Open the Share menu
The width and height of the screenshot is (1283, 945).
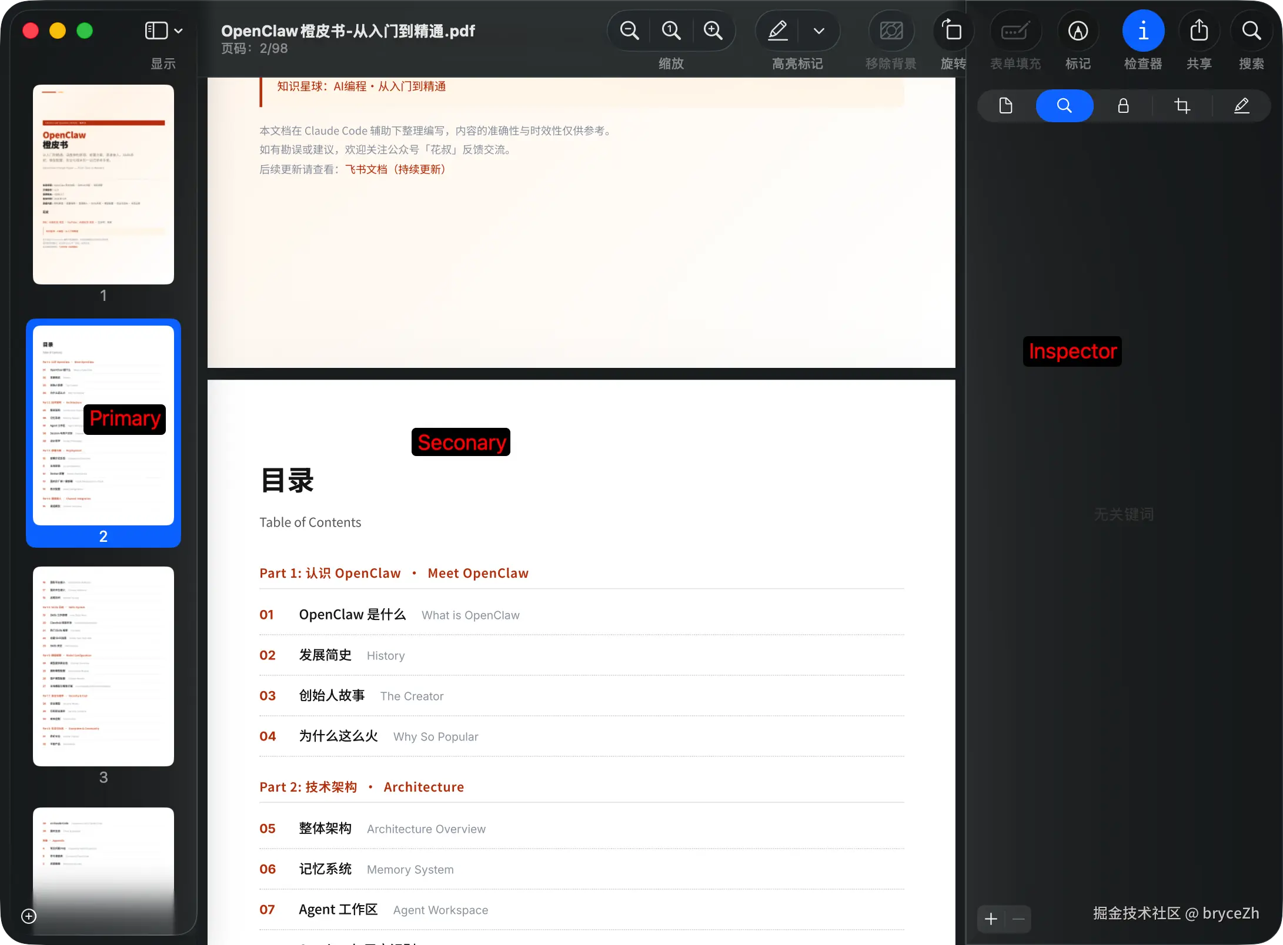pyautogui.click(x=1199, y=30)
